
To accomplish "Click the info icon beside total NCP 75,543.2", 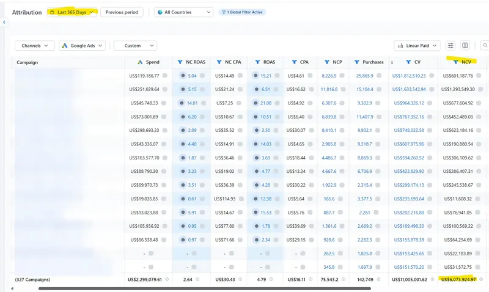I will click(344, 279).
